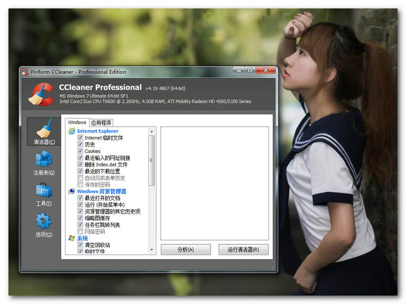Toggle 清空回收站 checkbox
406x304 pixels.
[x=80, y=244]
